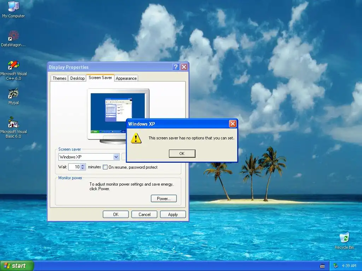Click the 'This screen saver has no options' message
362x271 pixels.
pos(191,138)
